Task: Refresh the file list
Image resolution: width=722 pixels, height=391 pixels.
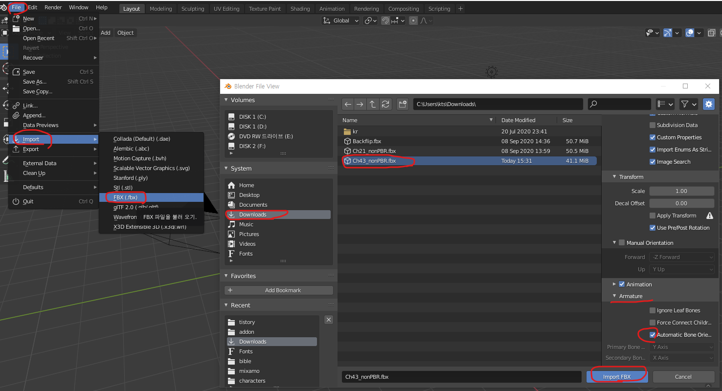Action: pyautogui.click(x=385, y=104)
